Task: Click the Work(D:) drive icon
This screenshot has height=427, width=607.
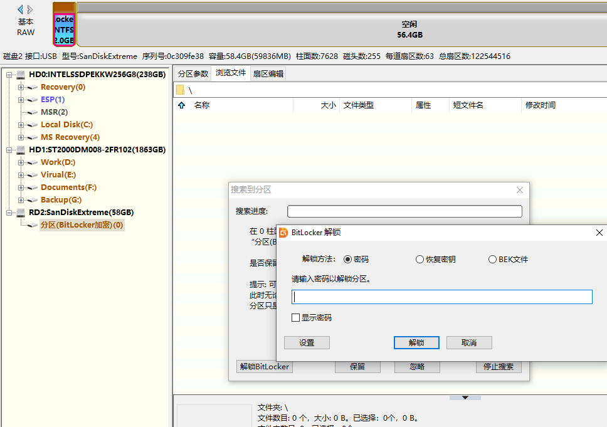Action: click(32, 162)
